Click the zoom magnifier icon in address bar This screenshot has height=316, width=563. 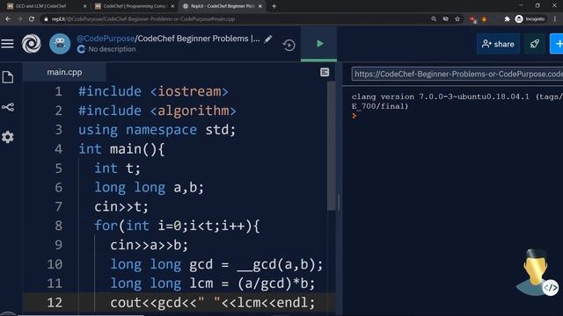(x=434, y=19)
